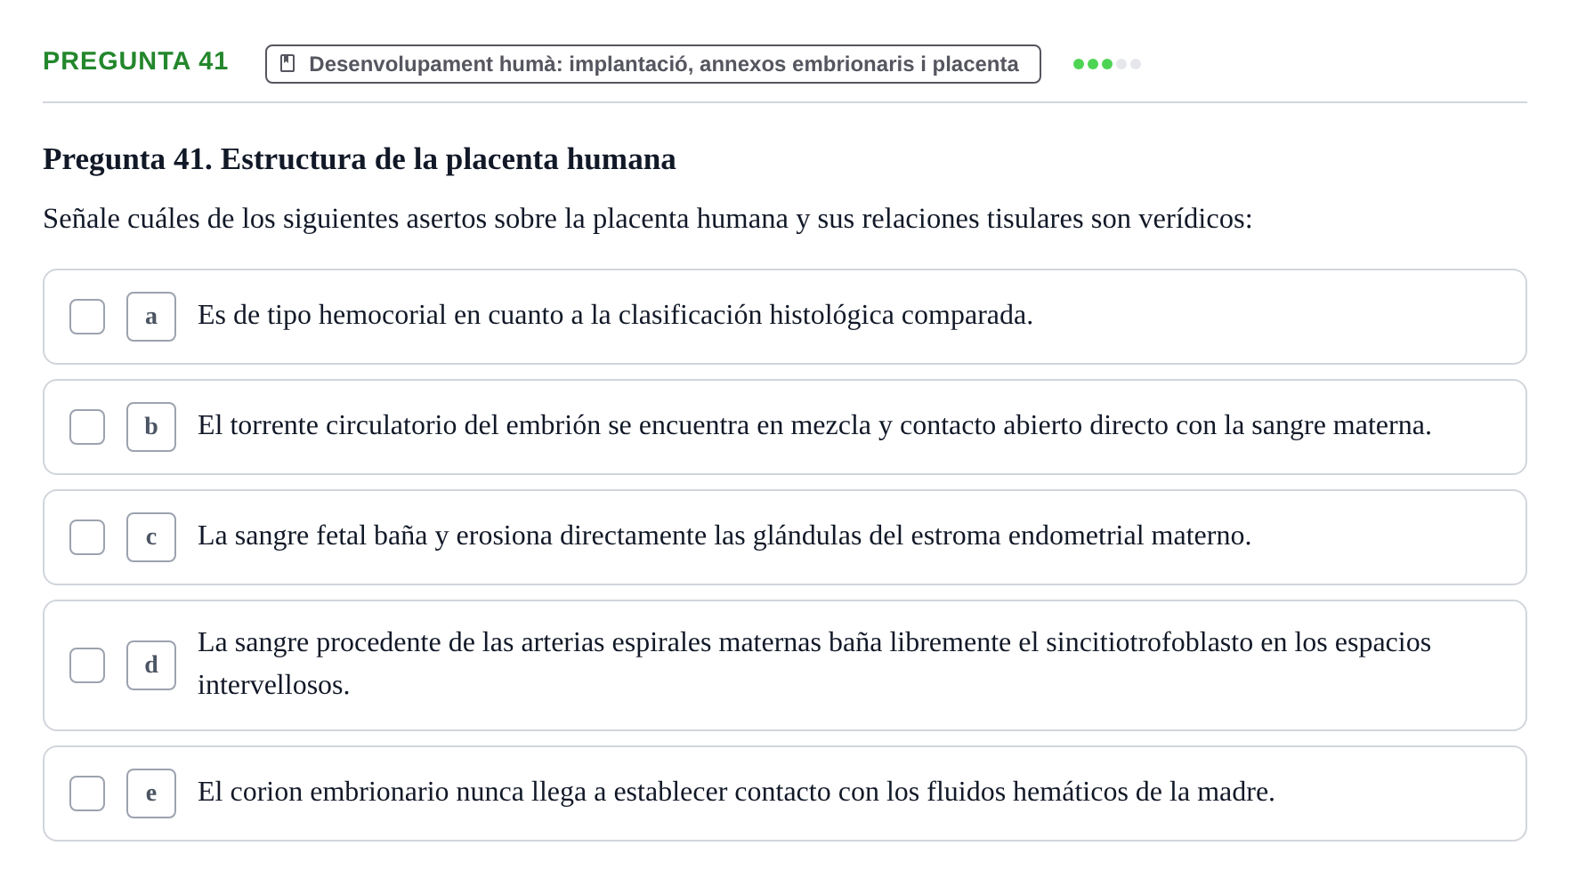
Task: Click the prompt 'Señale cuáles de los siguientes'
Action: pos(648,219)
